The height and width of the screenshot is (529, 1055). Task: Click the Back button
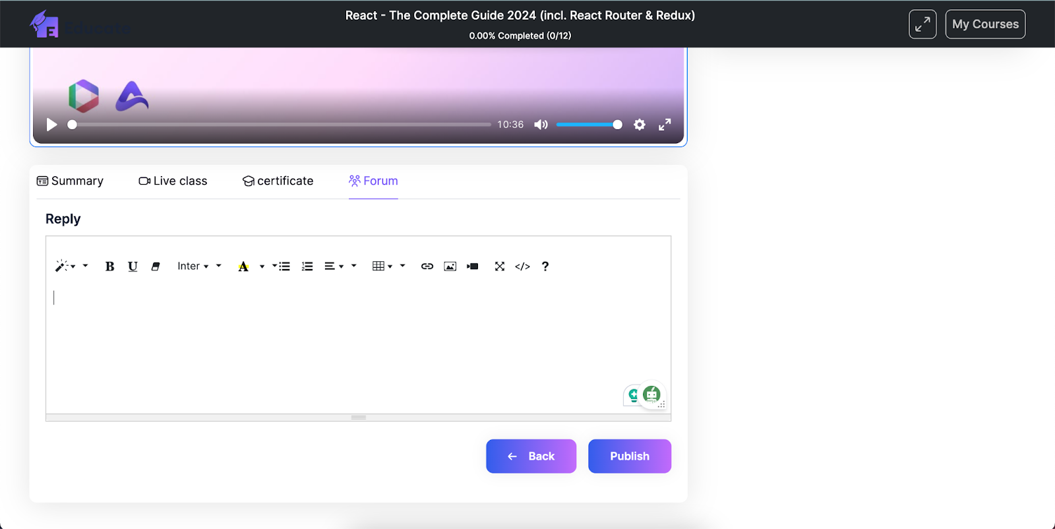(531, 456)
